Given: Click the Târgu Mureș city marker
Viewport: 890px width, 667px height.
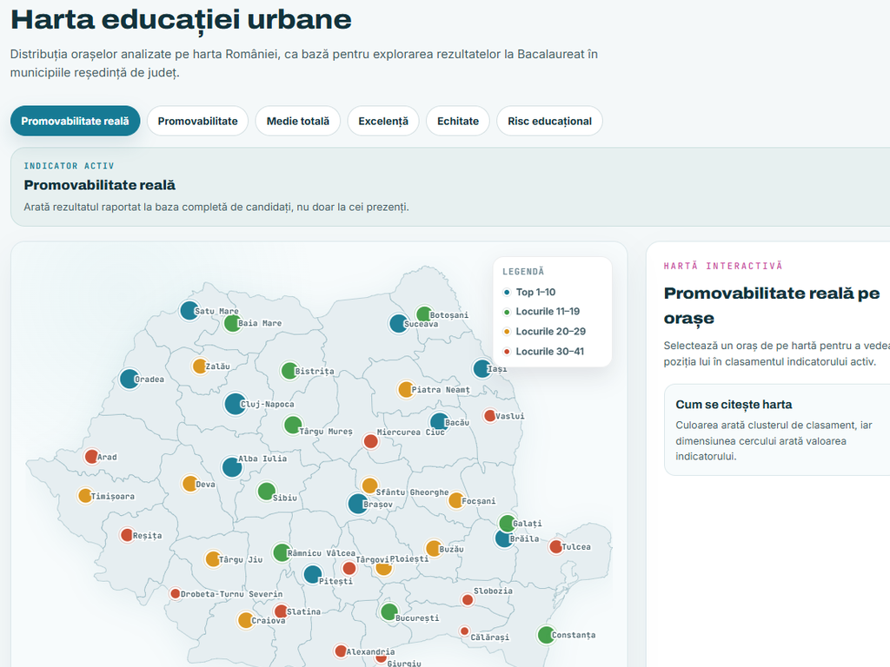Looking at the screenshot, I should (x=292, y=424).
